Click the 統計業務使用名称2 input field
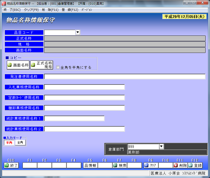This screenshot has width=210, height=178. point(84,129)
